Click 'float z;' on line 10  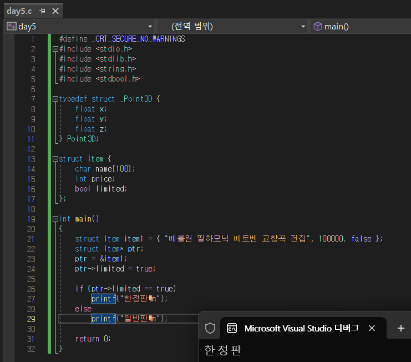[91, 129]
